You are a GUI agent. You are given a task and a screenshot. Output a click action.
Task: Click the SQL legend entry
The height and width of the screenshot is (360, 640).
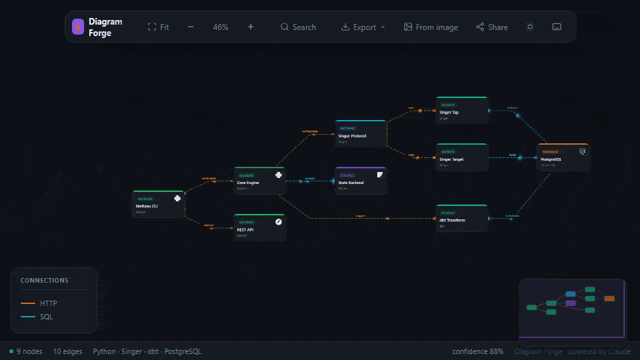coord(37,317)
